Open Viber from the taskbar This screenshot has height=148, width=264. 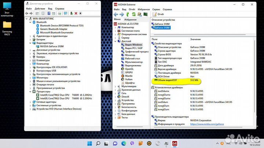click(132, 144)
